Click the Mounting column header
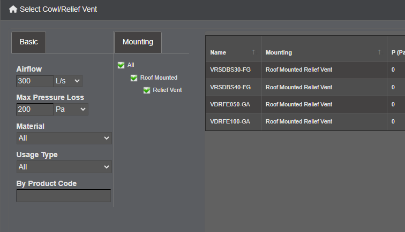The height and width of the screenshot is (232, 405). (x=324, y=49)
